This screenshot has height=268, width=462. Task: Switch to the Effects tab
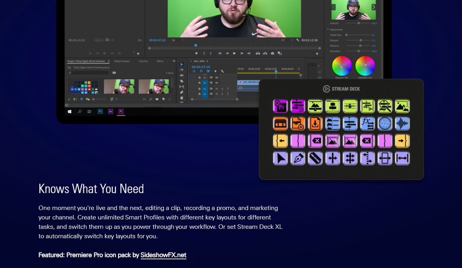click(x=160, y=61)
